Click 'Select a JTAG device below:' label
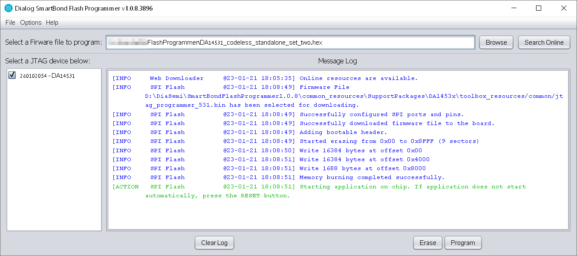 pos(48,61)
